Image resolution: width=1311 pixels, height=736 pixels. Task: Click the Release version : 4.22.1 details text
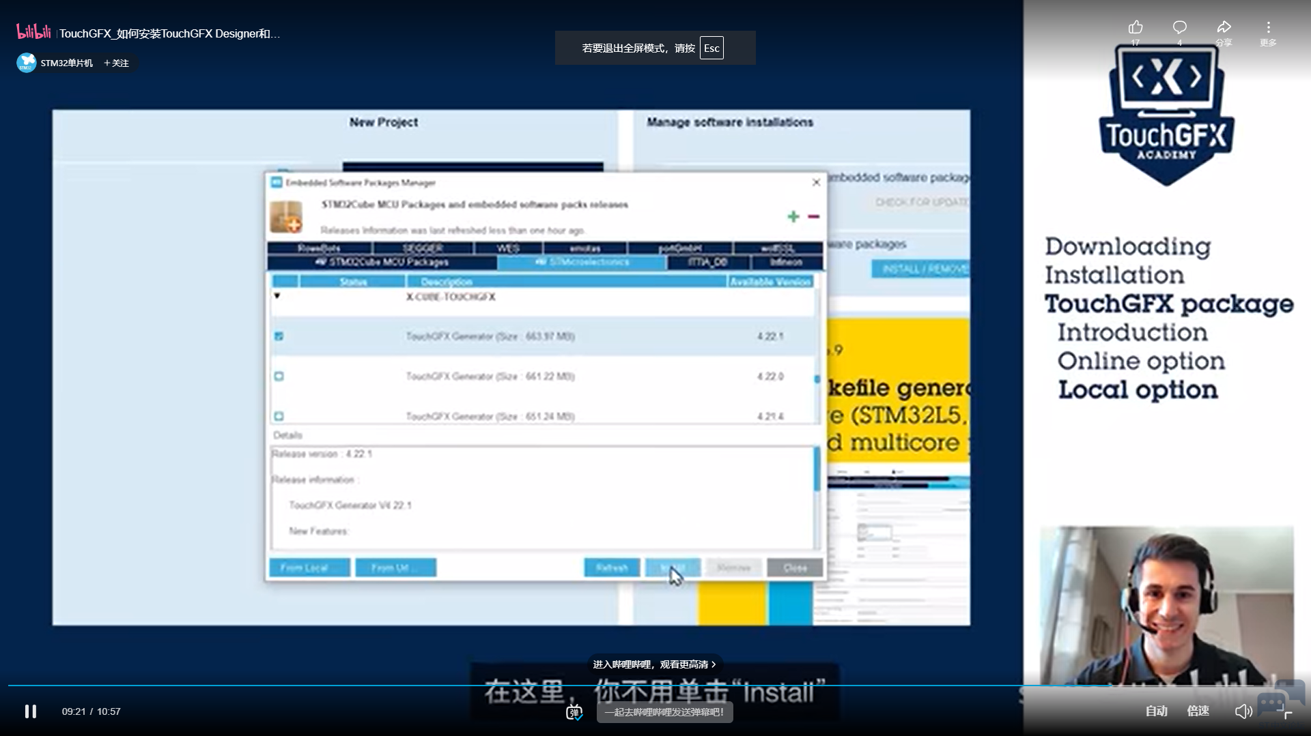tap(322, 454)
